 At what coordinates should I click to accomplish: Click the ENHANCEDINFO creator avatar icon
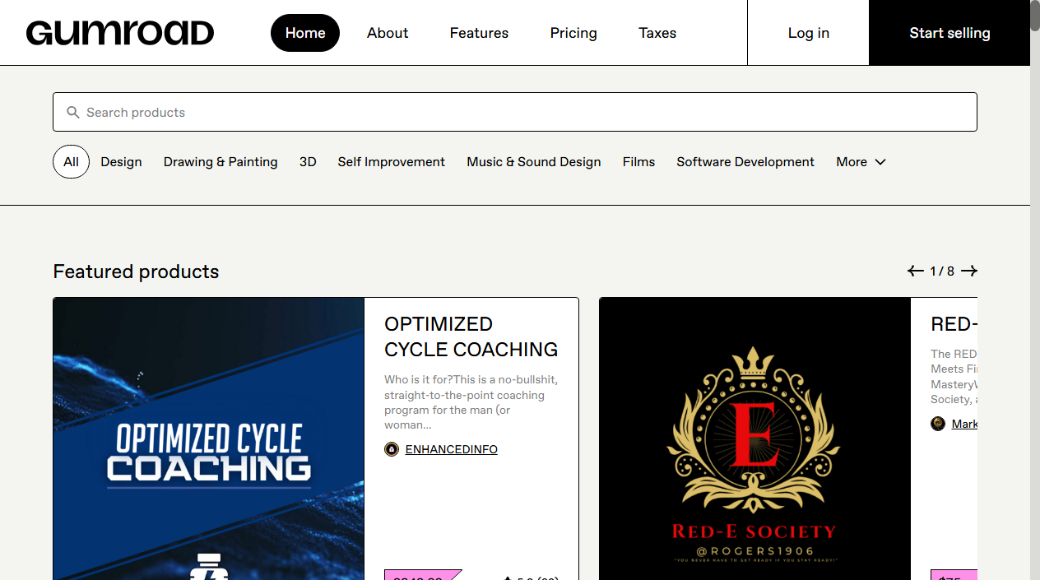click(392, 449)
